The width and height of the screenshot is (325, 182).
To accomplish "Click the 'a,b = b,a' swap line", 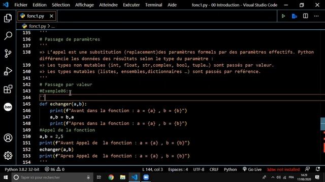I will point(62,117).
